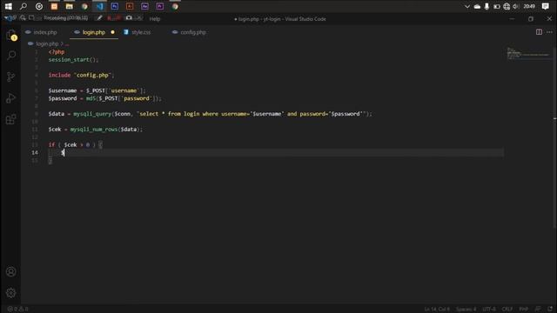The image size is (557, 313).
Task: Open Photoshop from the taskbar
Action: pos(114,6)
